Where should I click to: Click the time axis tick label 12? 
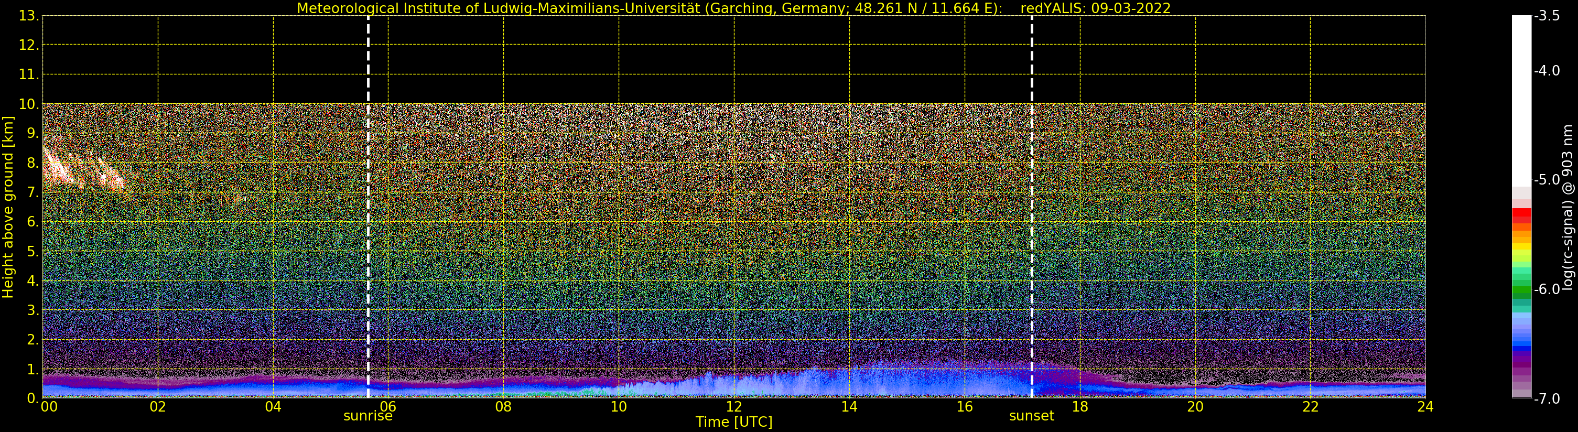[x=734, y=406]
